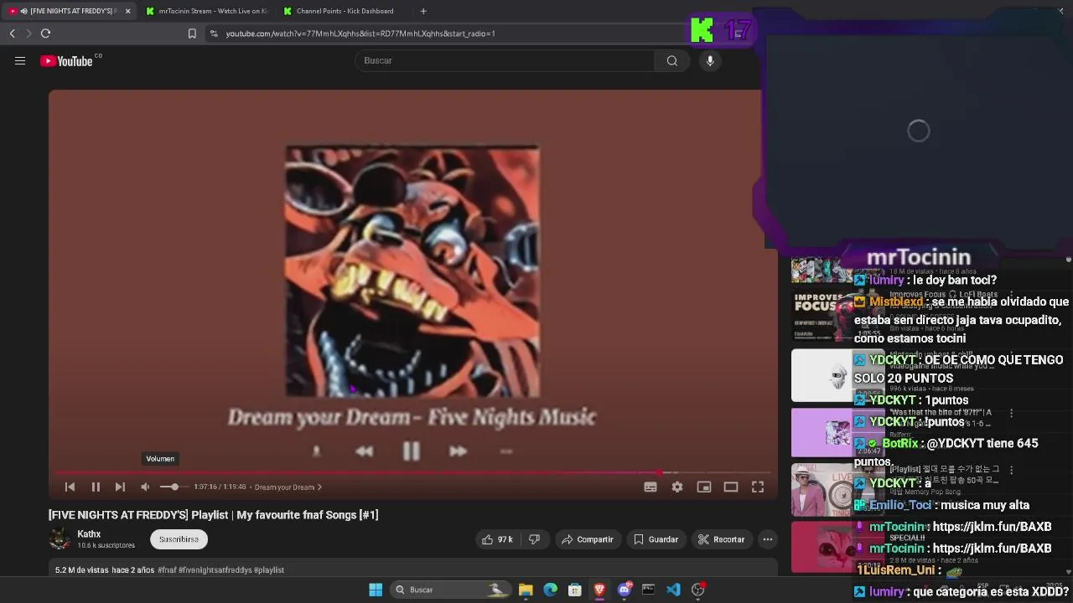This screenshot has height=603, width=1073.
Task: Switch to Brave browser in taskbar
Action: [599, 590]
